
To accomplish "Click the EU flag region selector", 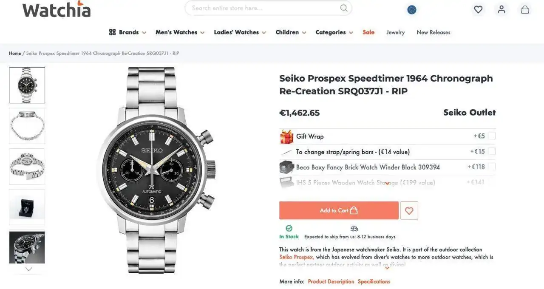I will point(411,10).
